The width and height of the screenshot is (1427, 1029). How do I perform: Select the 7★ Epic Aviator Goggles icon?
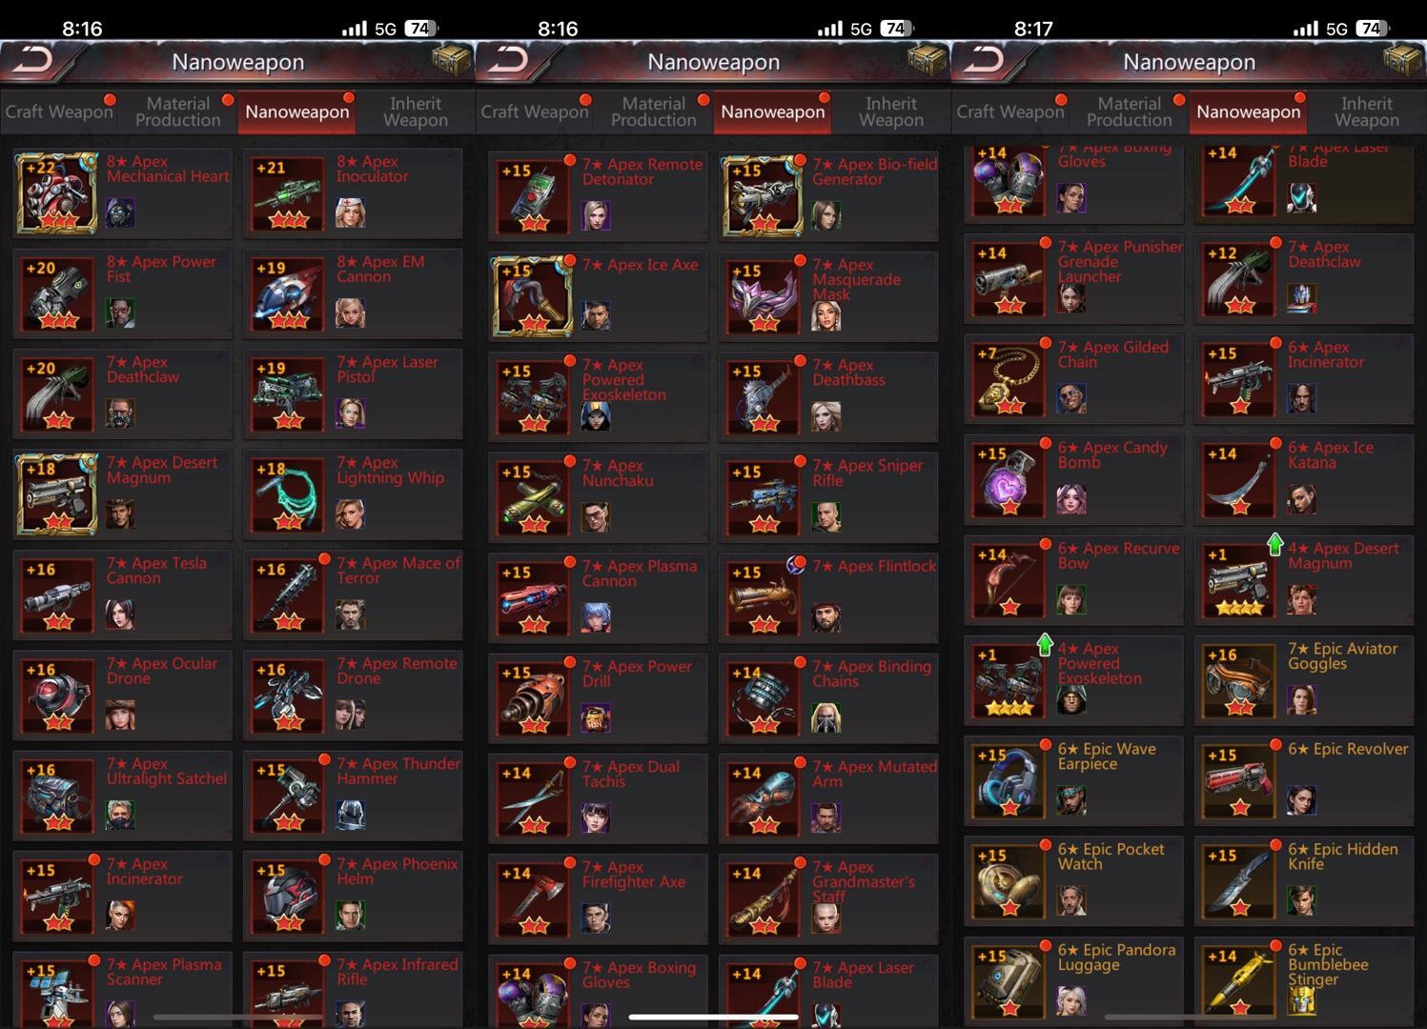(1238, 680)
